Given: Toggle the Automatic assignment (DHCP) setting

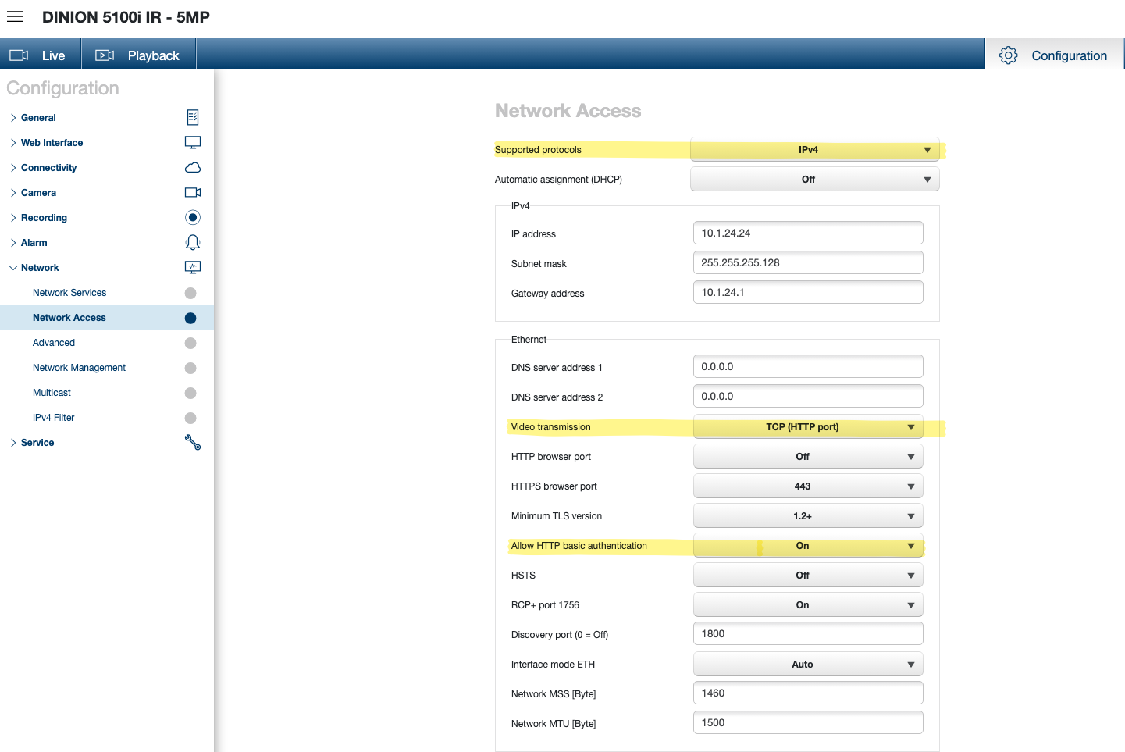Looking at the screenshot, I should pos(814,180).
